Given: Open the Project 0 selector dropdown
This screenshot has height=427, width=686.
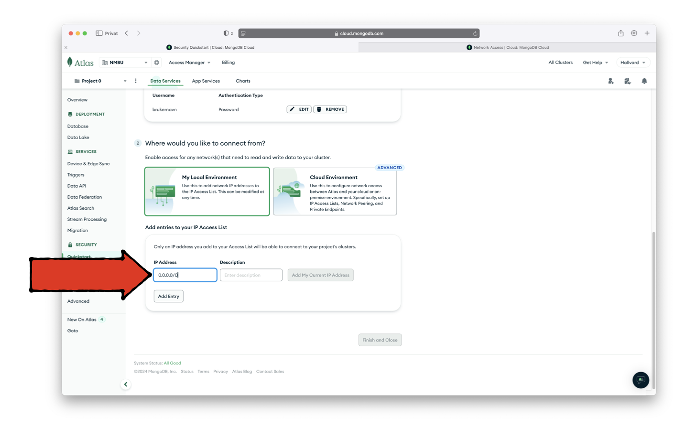Looking at the screenshot, I should tap(100, 81).
